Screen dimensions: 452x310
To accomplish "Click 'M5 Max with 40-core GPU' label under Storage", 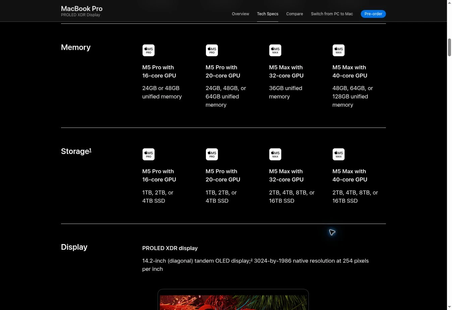I will [x=350, y=175].
